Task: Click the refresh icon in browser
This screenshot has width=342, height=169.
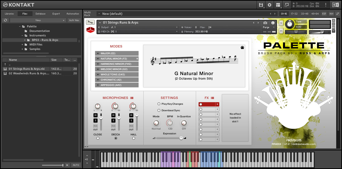Action: click(x=5, y=20)
